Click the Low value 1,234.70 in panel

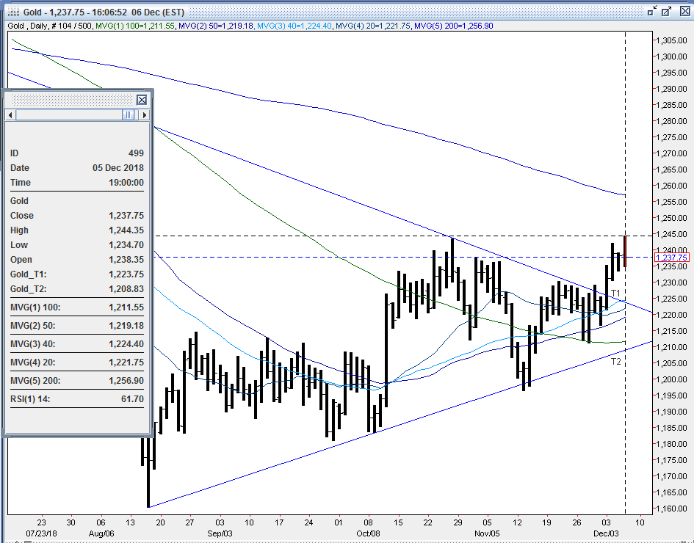[x=126, y=245]
